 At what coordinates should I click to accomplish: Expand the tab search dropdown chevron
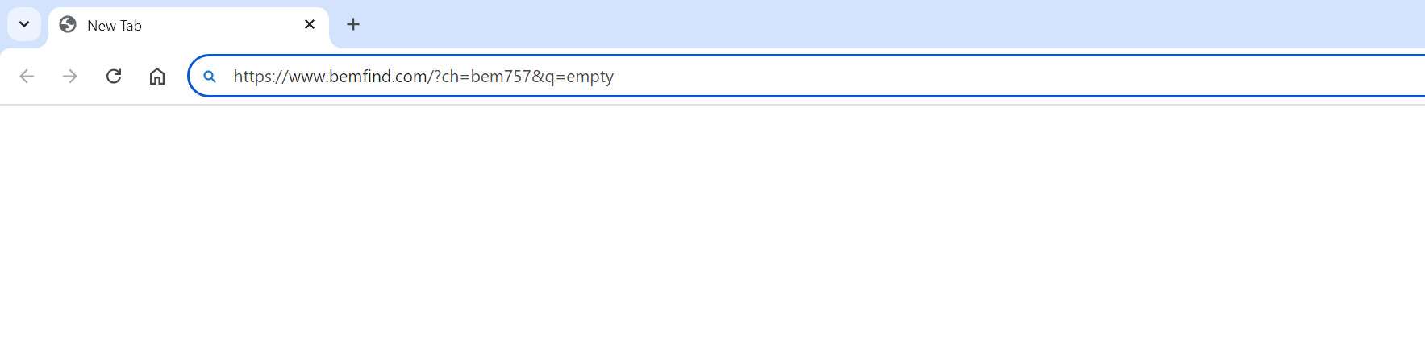coord(24,24)
